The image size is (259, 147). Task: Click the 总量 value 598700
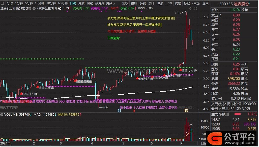pyautogui.click(x=234, y=78)
